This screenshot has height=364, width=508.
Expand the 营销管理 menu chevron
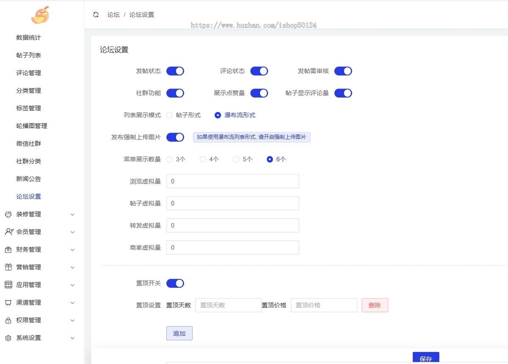(x=72, y=268)
